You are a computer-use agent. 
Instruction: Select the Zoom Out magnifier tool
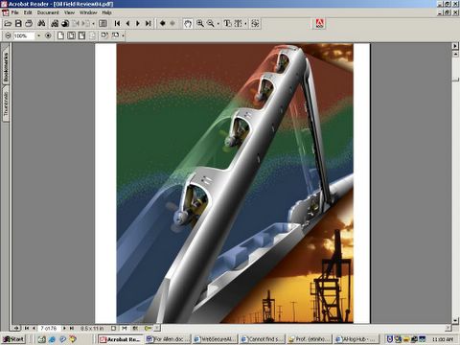(x=211, y=23)
